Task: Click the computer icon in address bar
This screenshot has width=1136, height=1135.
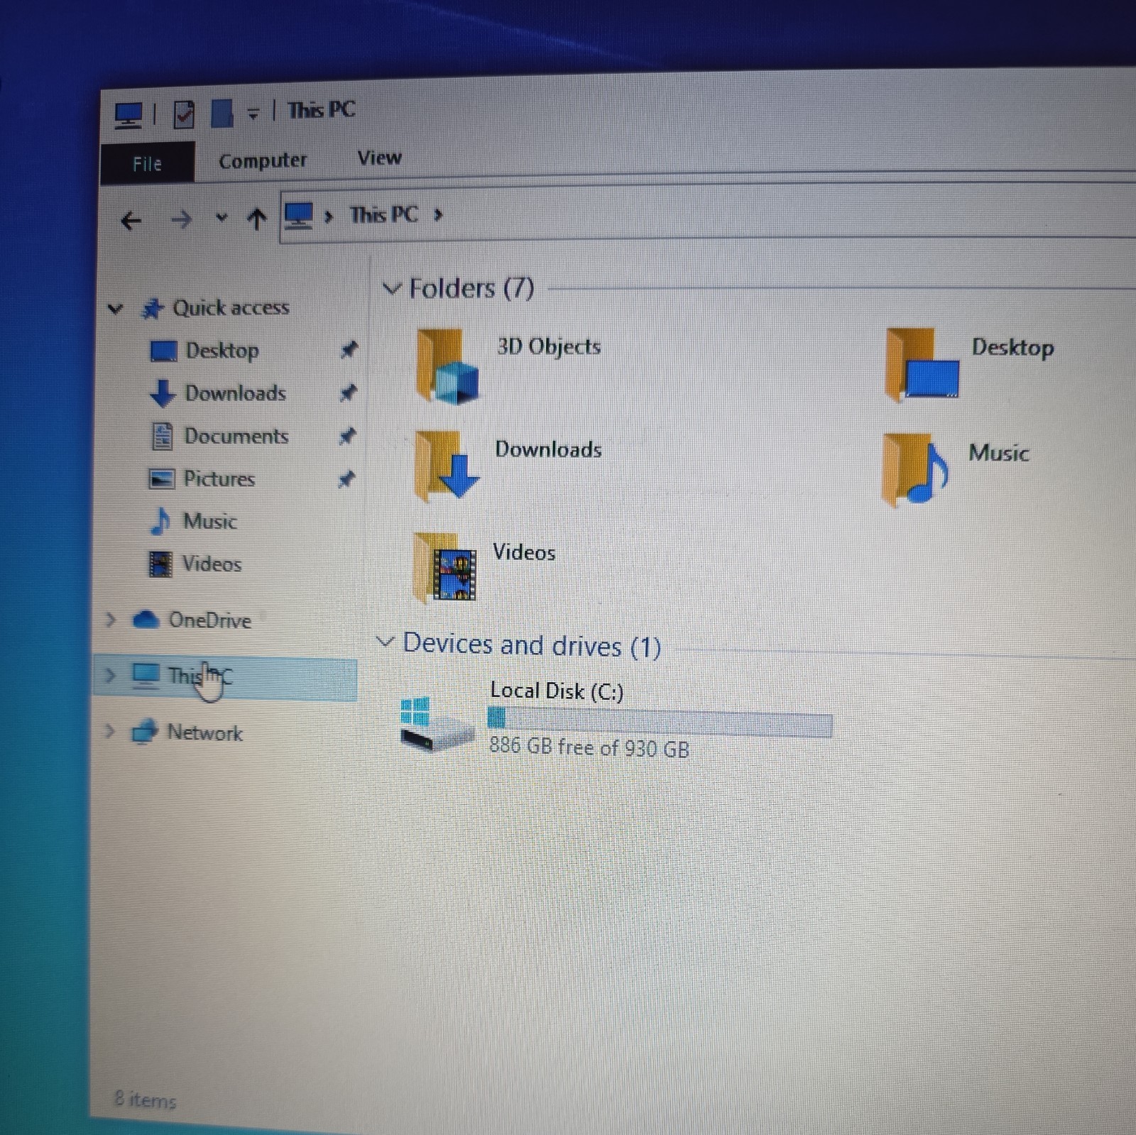Action: [x=298, y=216]
